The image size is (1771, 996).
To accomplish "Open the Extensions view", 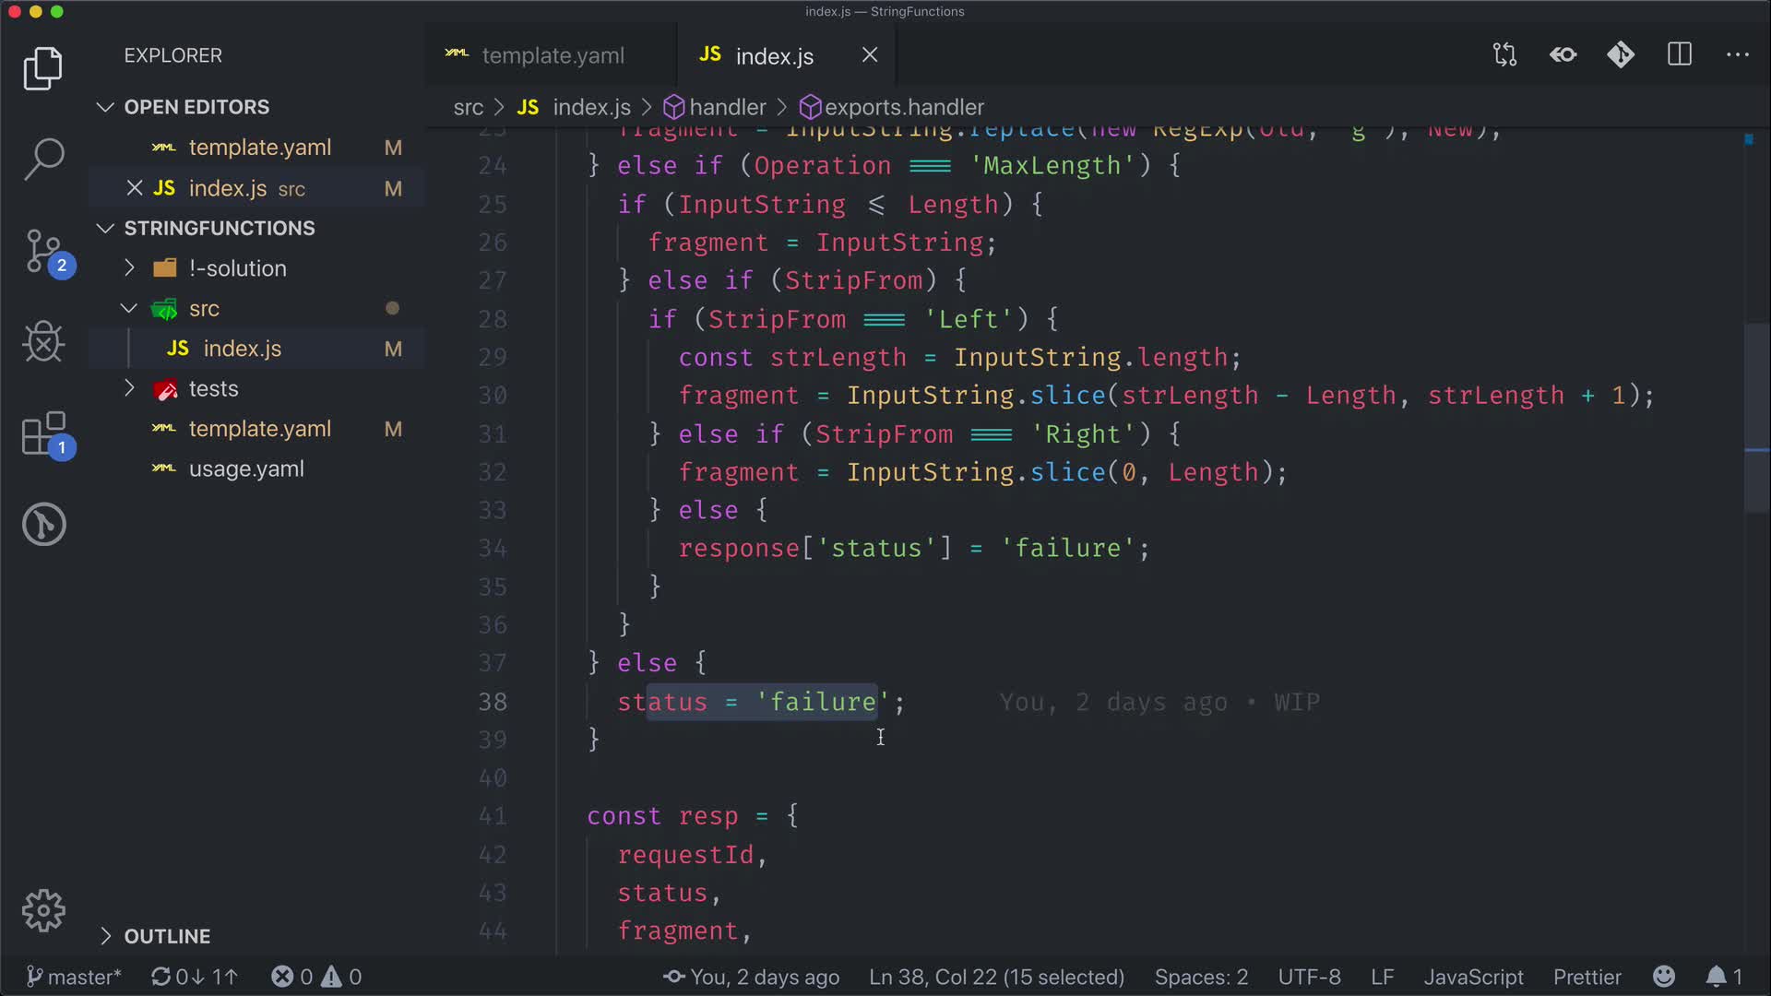I will 43,433.
